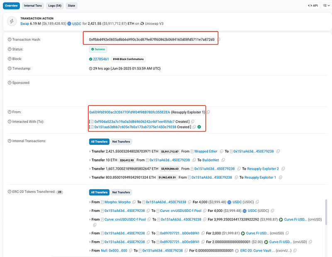The height and width of the screenshot is (257, 332).
Task: Show Net Transfers for ERC-20 tokens
Action: coord(121,192)
